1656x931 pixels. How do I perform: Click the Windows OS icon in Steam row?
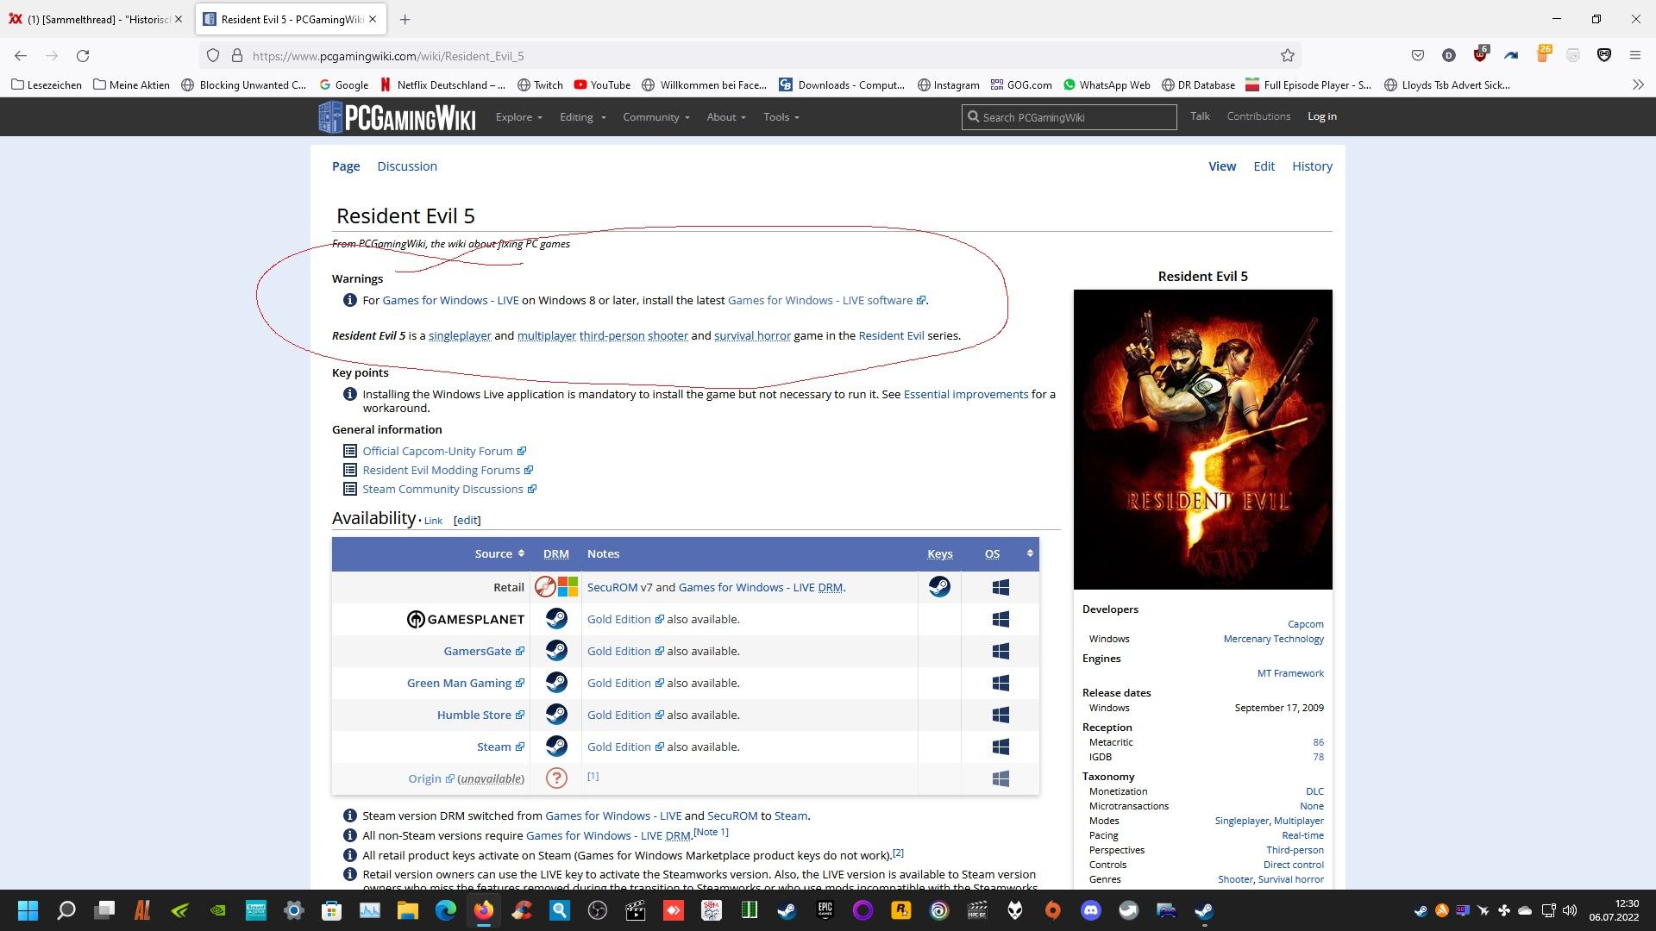coord(1000,747)
